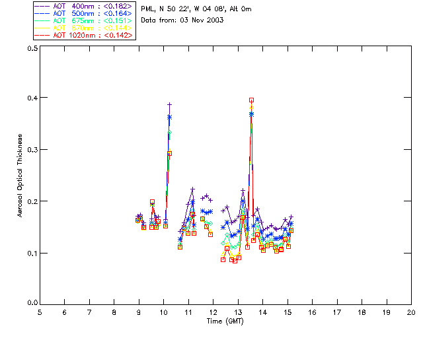Click the purple dashed line sample in legend
This screenshot has width=423, height=338.
42,6
